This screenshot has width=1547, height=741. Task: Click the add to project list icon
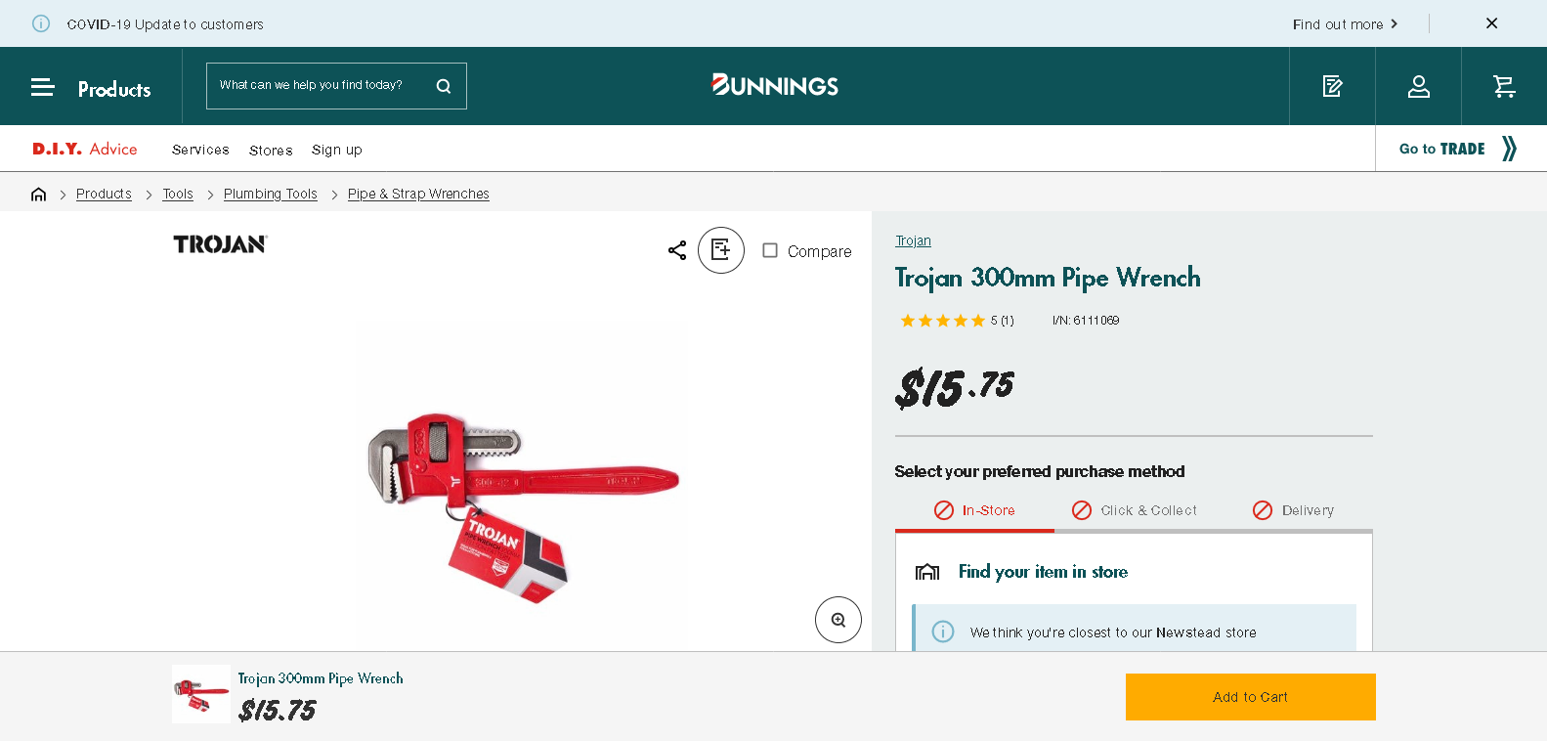pyautogui.click(x=721, y=250)
